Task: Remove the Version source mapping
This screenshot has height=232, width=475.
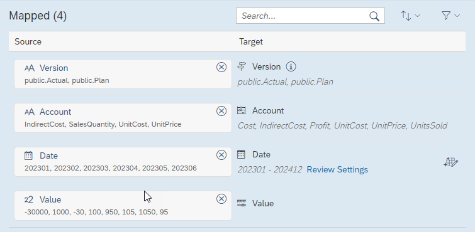Action: pyautogui.click(x=221, y=67)
